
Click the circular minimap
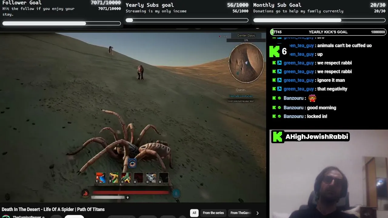[246, 63]
